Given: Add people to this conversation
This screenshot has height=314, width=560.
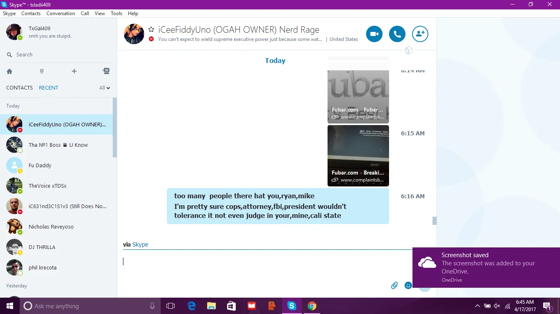Looking at the screenshot, I should [x=420, y=34].
